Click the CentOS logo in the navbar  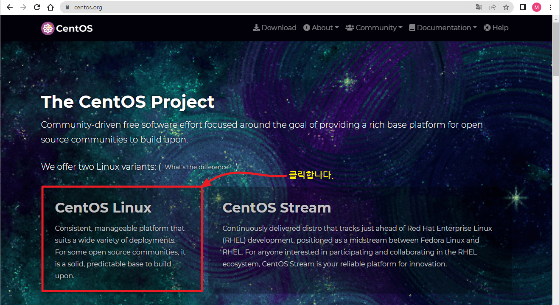67,28
